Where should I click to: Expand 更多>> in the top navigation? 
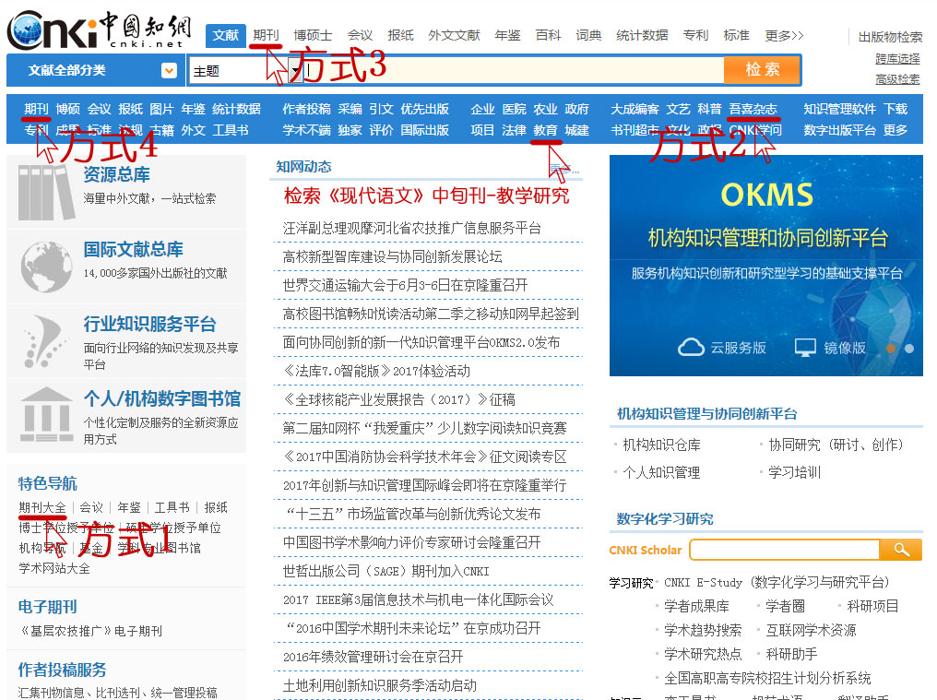(784, 35)
